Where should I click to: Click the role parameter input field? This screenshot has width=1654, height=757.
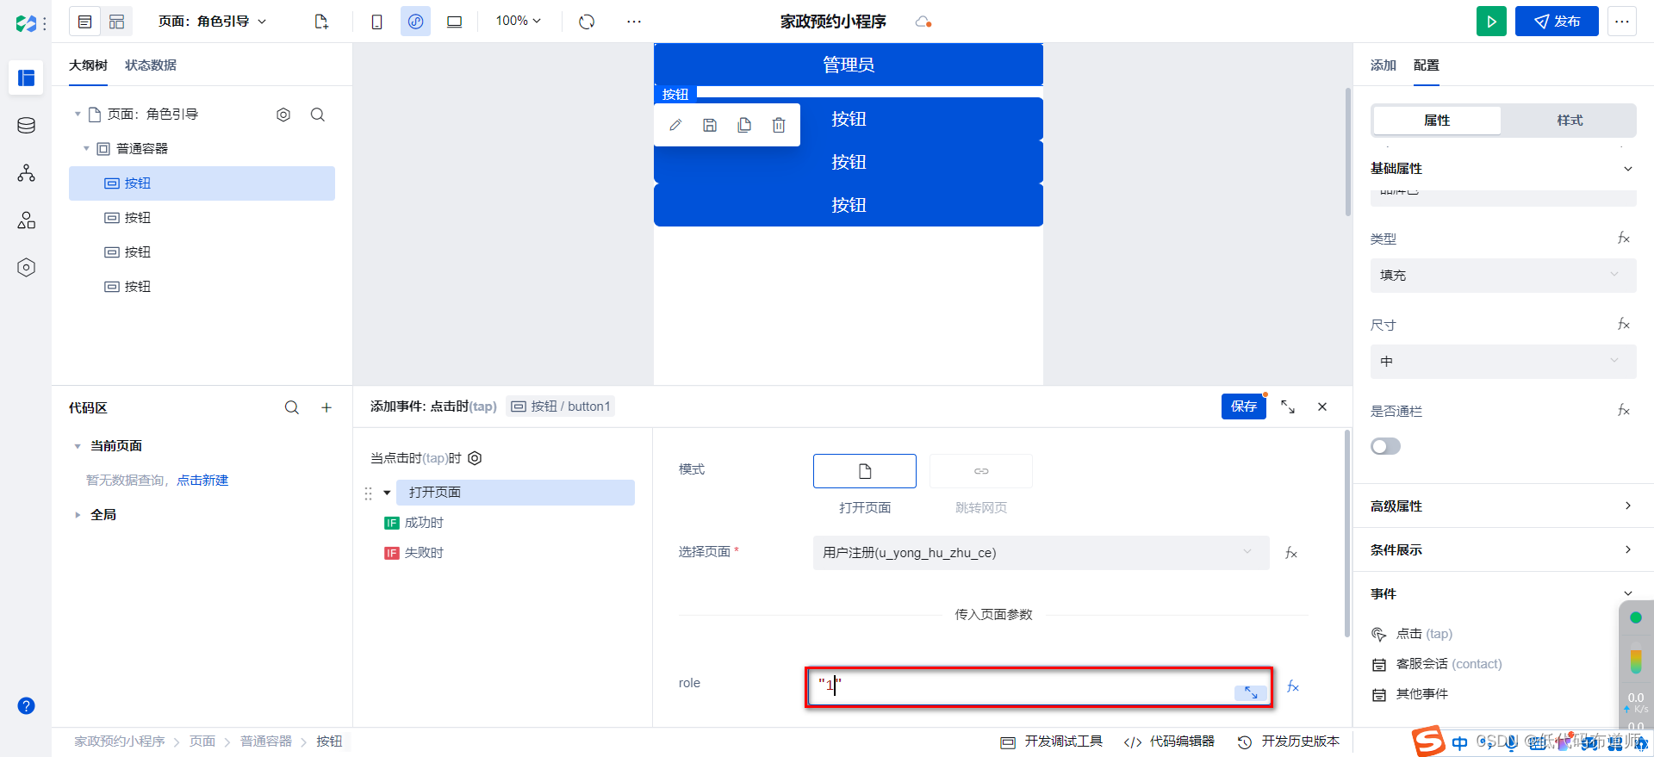click(1039, 687)
